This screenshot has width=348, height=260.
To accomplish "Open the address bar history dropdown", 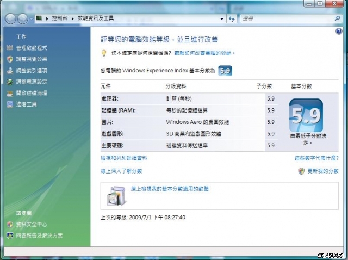I will (x=222, y=19).
